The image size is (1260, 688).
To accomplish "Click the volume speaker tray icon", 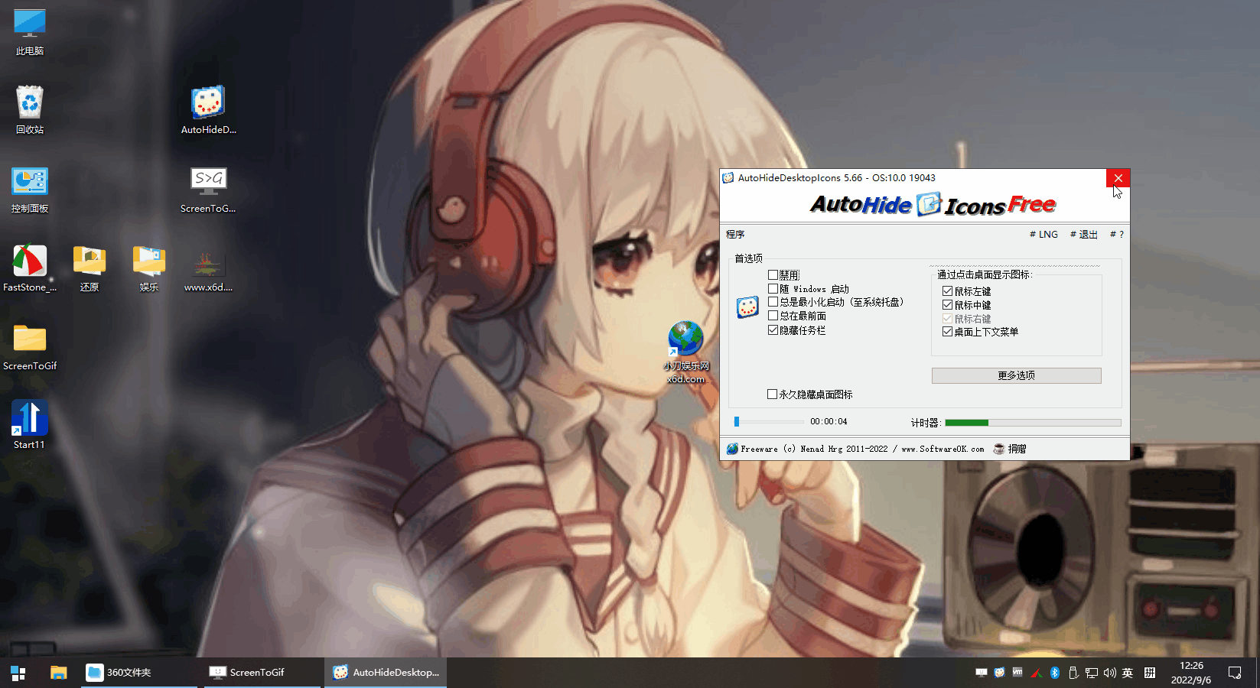I will coord(1109,673).
